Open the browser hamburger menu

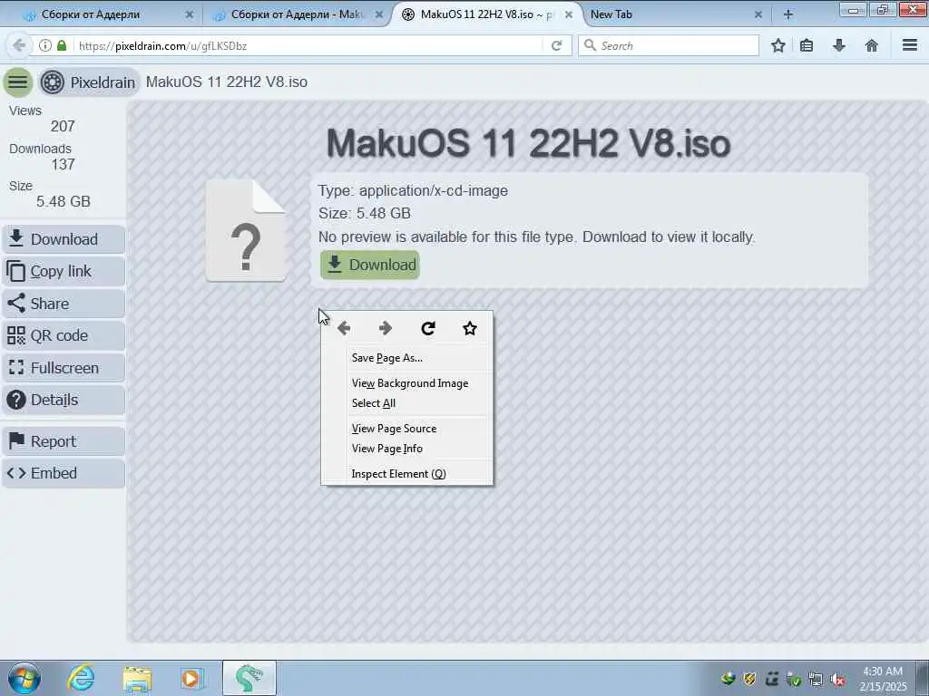pyautogui.click(x=910, y=45)
